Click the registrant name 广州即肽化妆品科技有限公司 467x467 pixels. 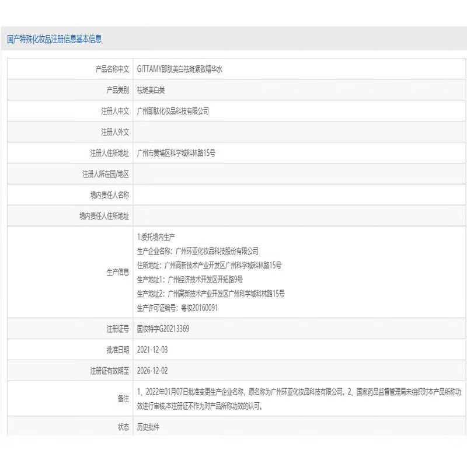click(x=173, y=111)
